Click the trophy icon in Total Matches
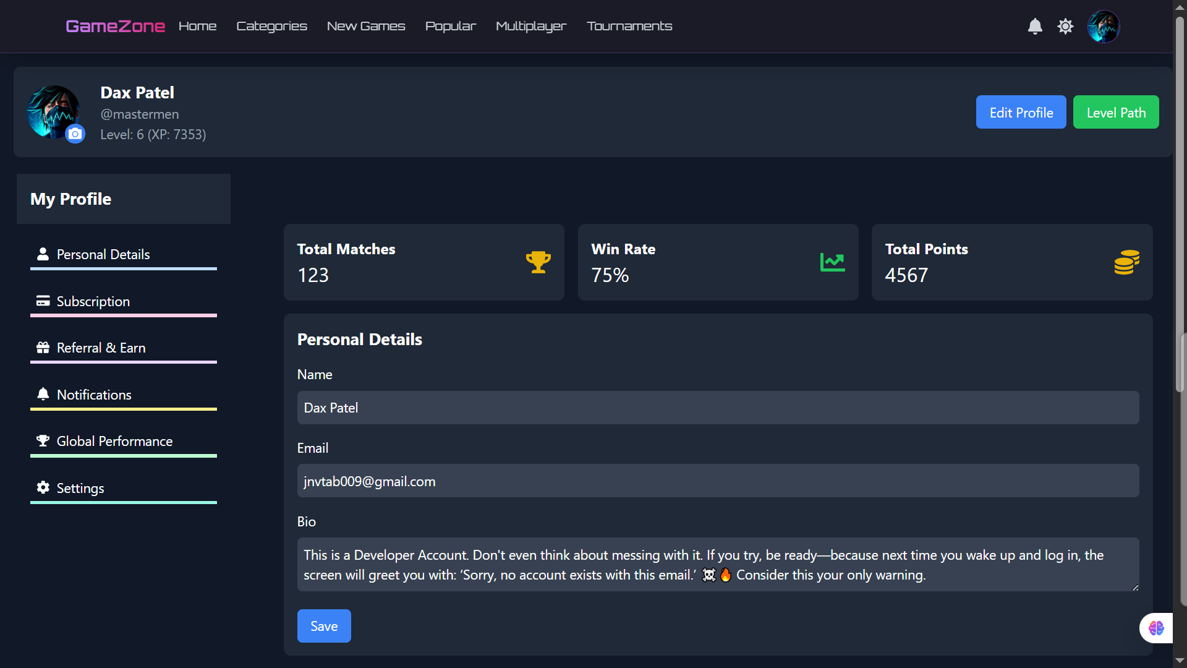Viewport: 1187px width, 668px height. click(x=538, y=262)
